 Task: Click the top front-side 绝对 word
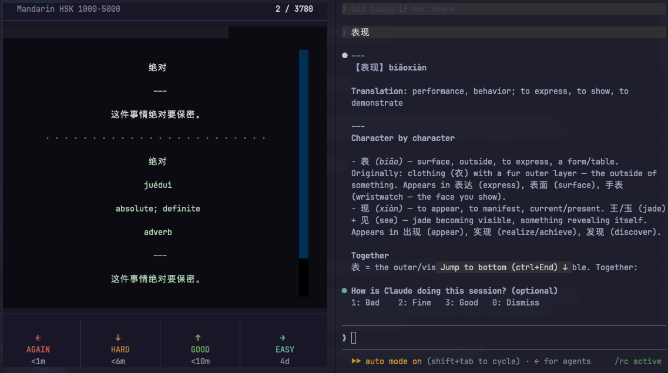coord(157,68)
